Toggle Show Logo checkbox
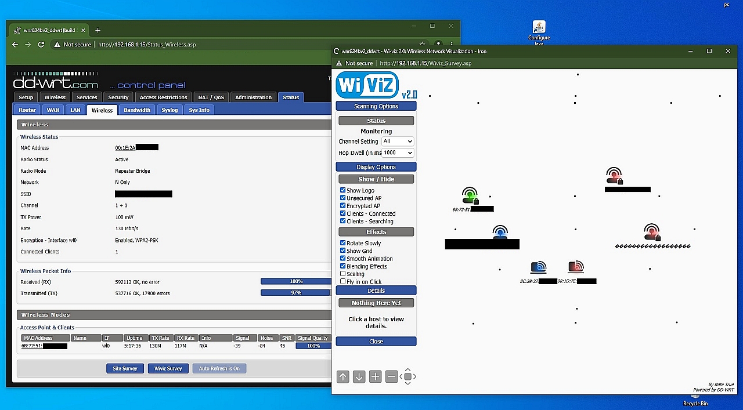This screenshot has height=410, width=743. coord(342,190)
